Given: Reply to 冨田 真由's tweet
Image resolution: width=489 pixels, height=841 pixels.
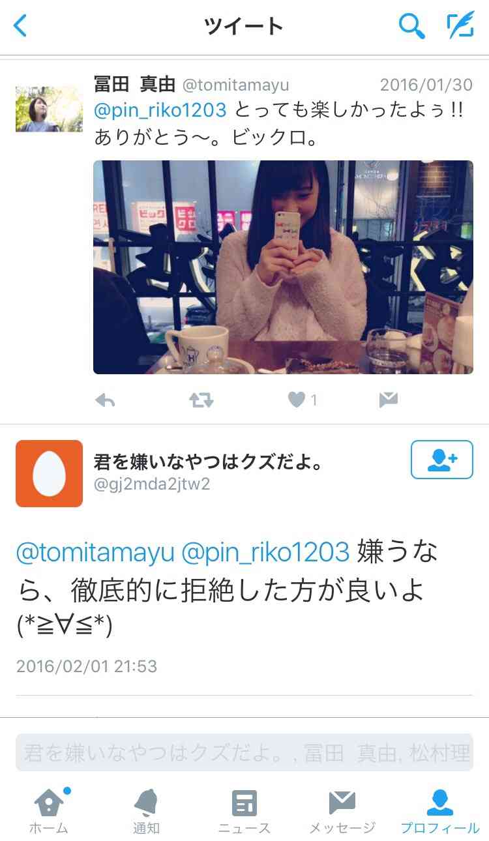Looking at the screenshot, I should click(105, 400).
